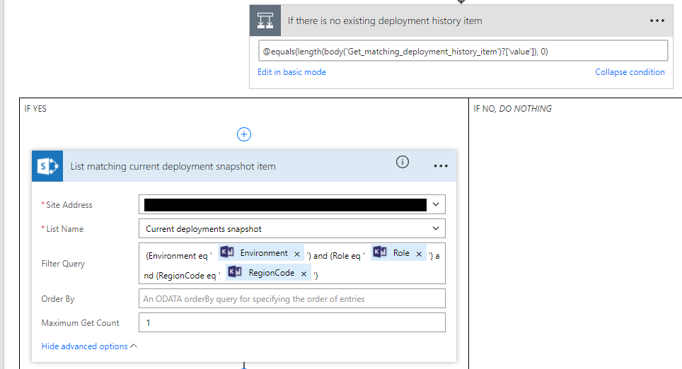Open the condition card ellipsis menu

(657, 21)
